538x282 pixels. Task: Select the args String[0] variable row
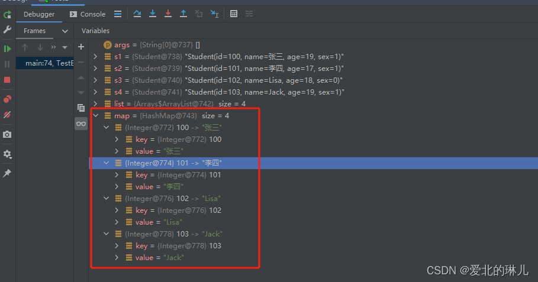[x=313, y=45]
